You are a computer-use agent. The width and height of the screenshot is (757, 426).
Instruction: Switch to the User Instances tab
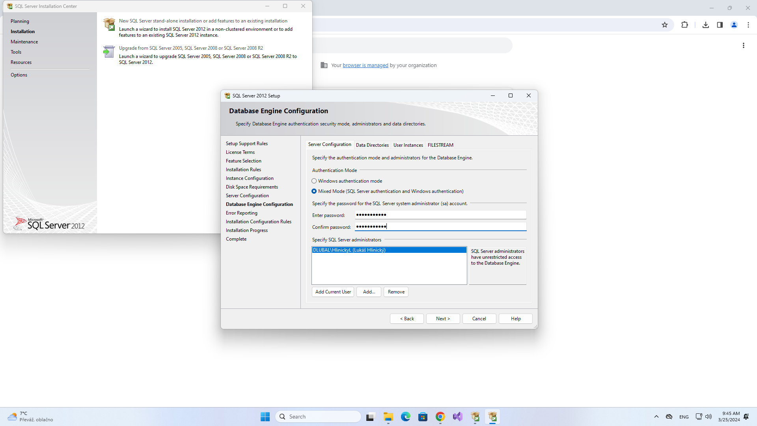(x=408, y=145)
